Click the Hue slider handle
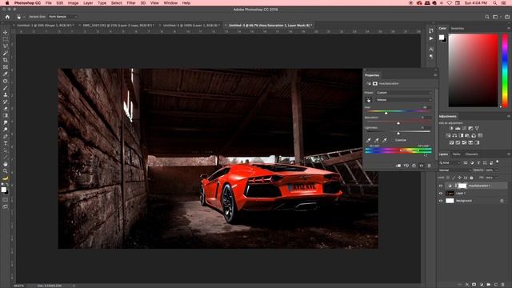The width and height of the screenshot is (512, 288). [386, 113]
